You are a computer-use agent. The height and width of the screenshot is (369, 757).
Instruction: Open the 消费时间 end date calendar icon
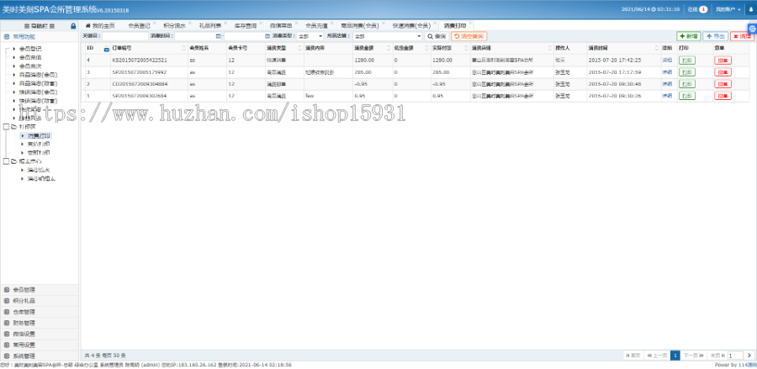[x=267, y=36]
